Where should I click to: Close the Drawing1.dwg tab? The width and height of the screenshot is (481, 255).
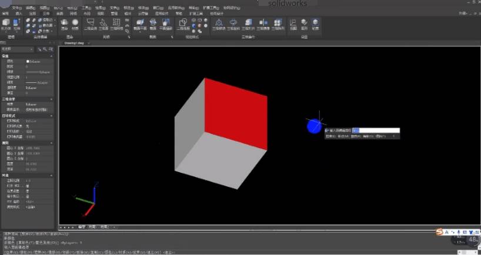click(x=89, y=43)
